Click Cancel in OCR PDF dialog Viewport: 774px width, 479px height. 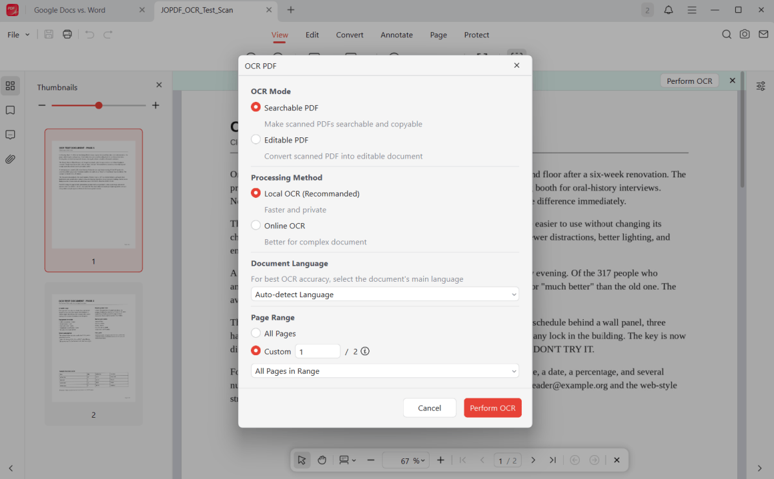click(430, 408)
